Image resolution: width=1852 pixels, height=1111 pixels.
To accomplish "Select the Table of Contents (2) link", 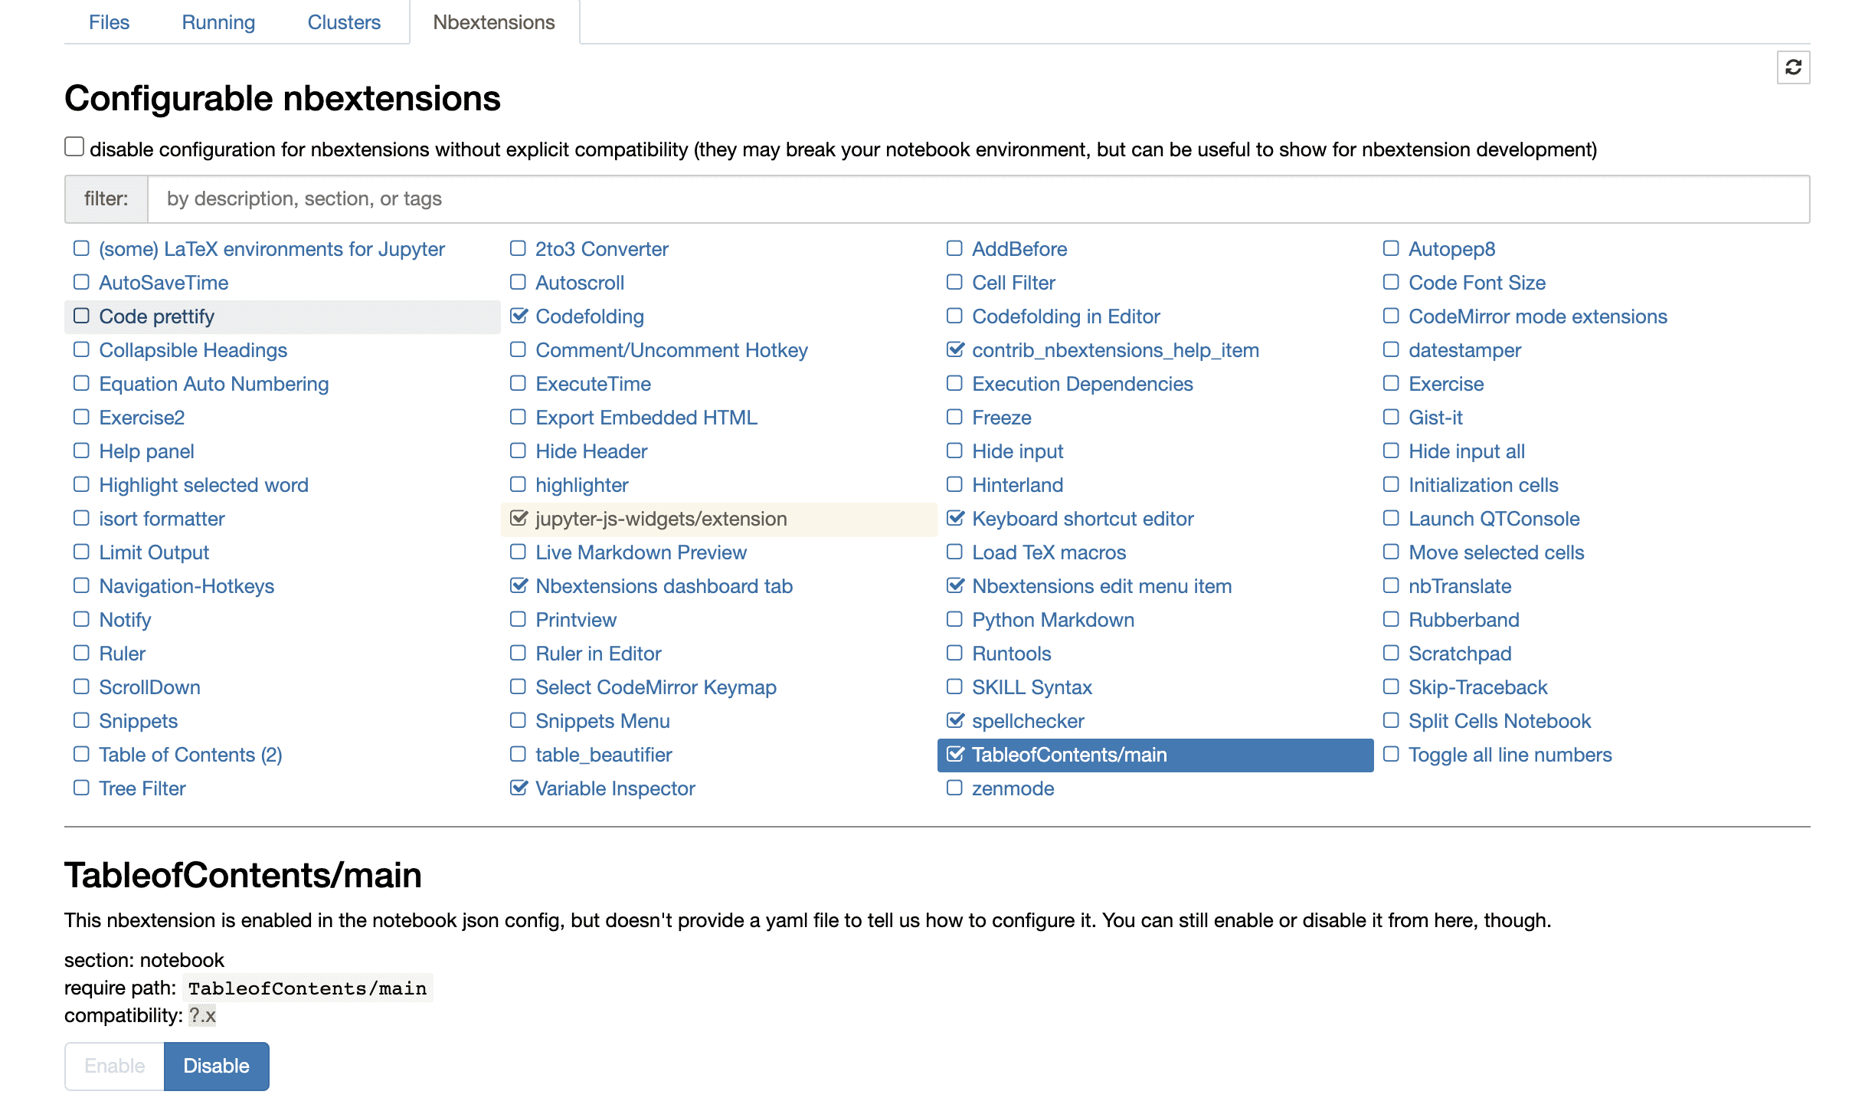I will coord(191,755).
